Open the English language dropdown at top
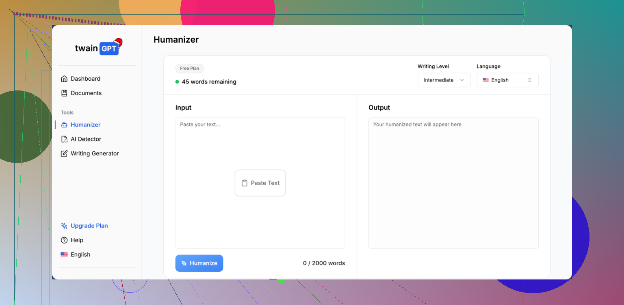Screen dimensions: 624x305 point(507,80)
